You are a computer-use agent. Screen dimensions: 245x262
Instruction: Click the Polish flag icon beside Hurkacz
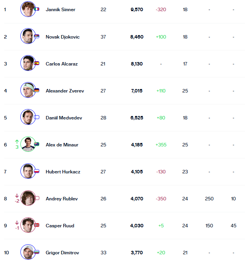pos(37,171)
